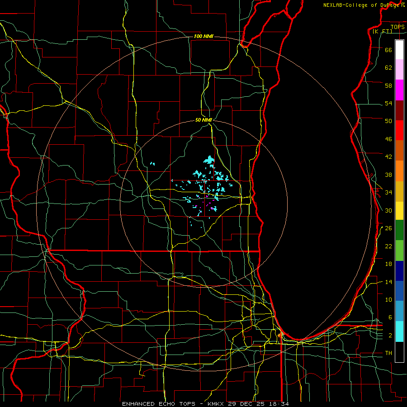
Task: Click the "10" legend value
Action: [388, 299]
